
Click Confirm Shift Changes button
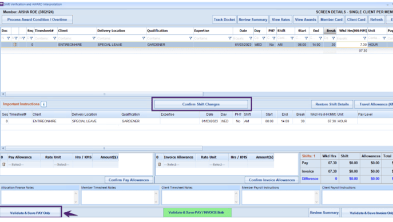pyautogui.click(x=201, y=104)
